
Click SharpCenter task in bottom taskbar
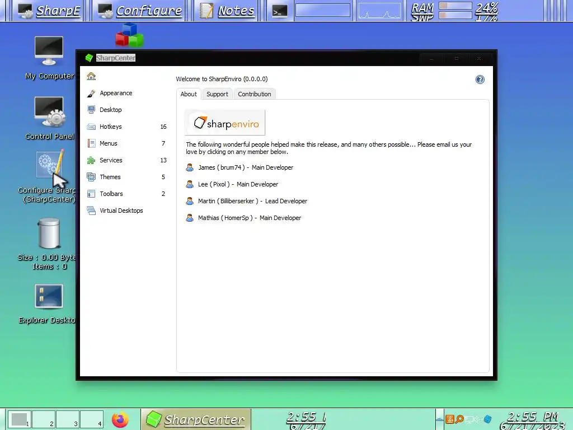196,419
